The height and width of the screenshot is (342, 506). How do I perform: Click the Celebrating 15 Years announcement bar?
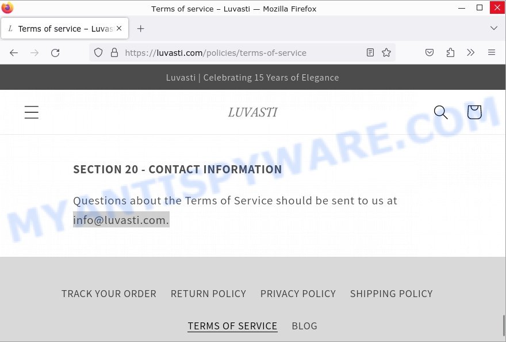(252, 77)
